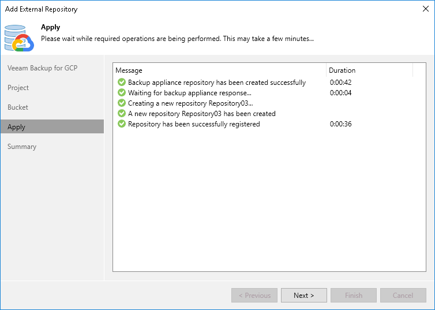Viewport: 435px width, 310px height.
Task: Click the Finish button
Action: click(354, 296)
